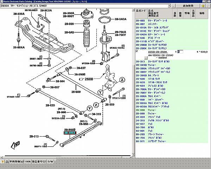Select part row 39-037 ナット
This screenshot has height=169, width=211.
tap(172, 124)
